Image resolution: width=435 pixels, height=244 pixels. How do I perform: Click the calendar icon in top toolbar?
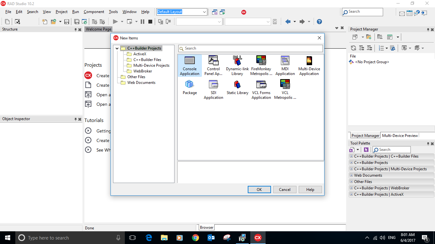pyautogui.click(x=409, y=13)
